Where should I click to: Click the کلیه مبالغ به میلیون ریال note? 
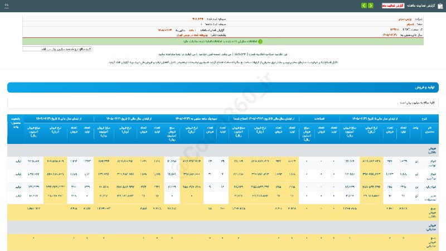pyautogui.click(x=417, y=103)
